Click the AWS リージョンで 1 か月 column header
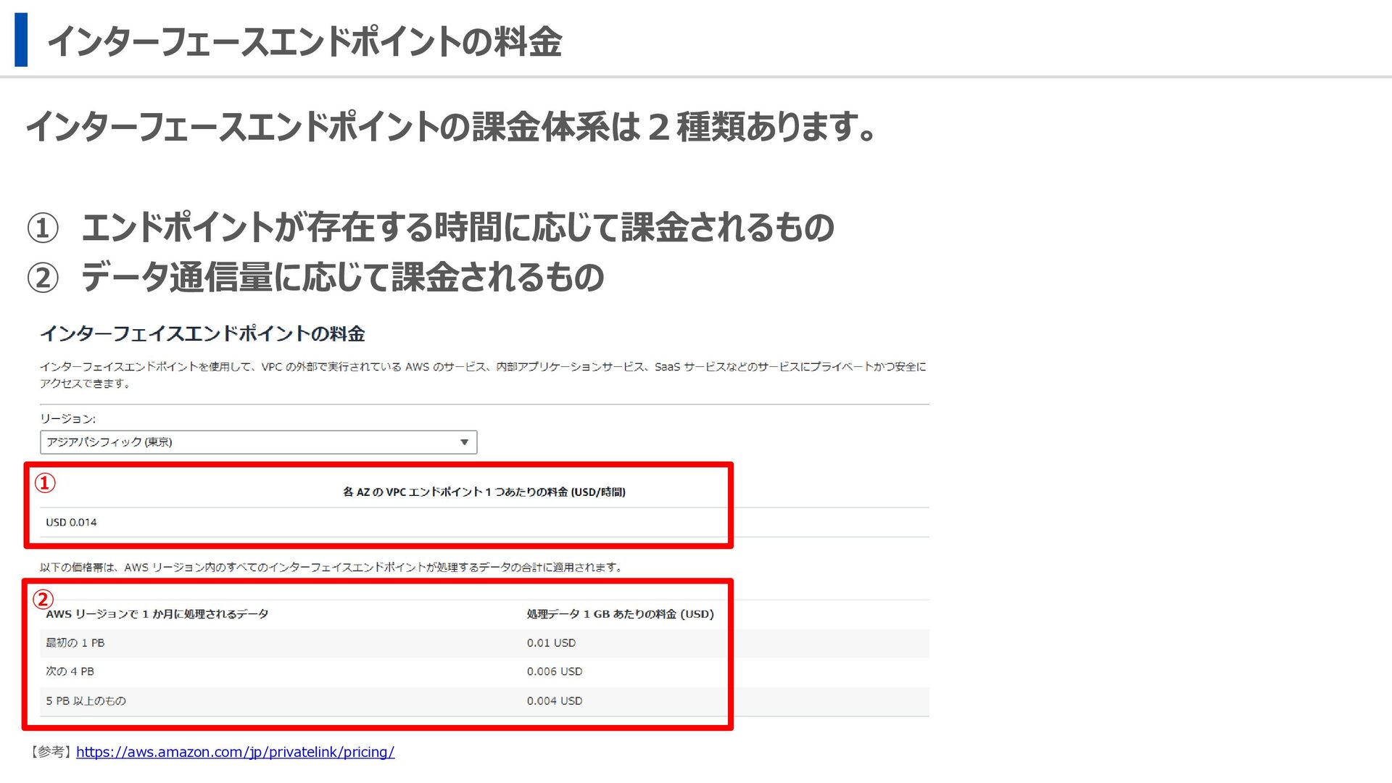The width and height of the screenshot is (1392, 783). [x=157, y=614]
